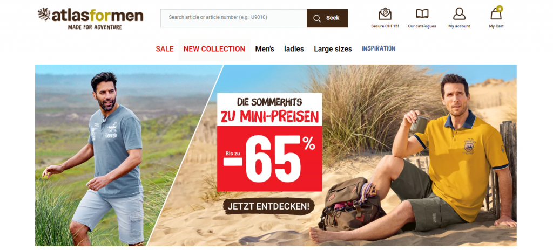Click the My Cart text label
The image size is (553, 251).
coord(496,26)
